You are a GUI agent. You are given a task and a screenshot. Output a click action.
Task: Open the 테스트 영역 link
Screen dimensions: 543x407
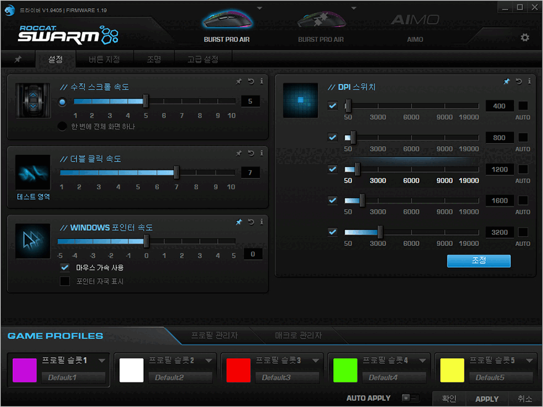tap(33, 197)
